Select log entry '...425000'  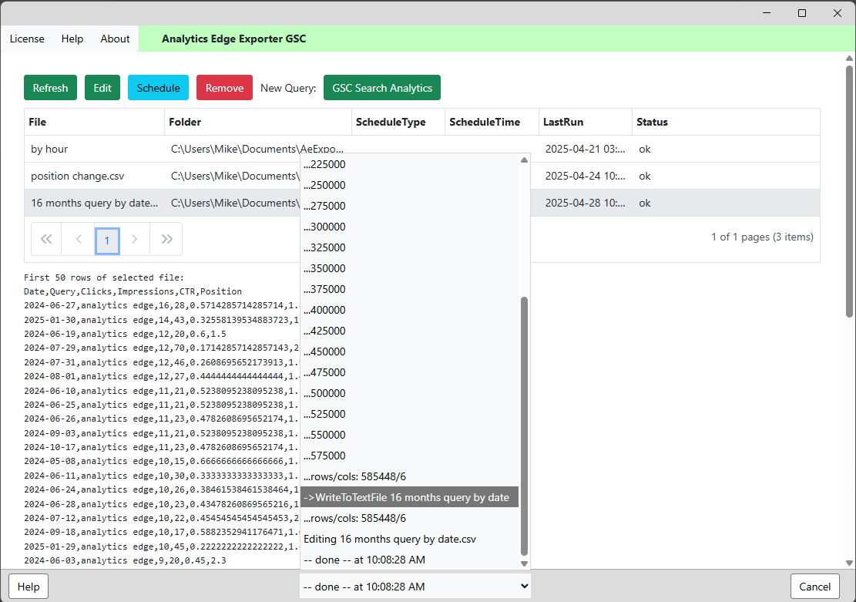[x=409, y=331]
